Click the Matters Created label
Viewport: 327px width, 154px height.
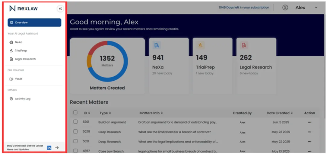point(107,88)
